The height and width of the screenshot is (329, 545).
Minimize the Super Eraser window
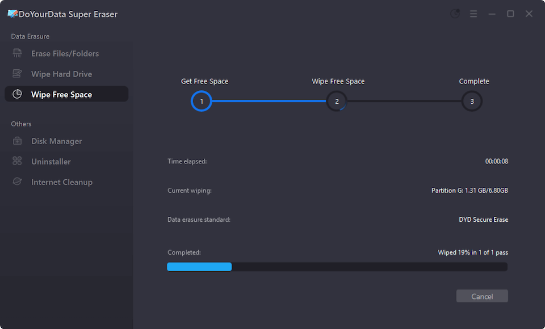click(492, 14)
